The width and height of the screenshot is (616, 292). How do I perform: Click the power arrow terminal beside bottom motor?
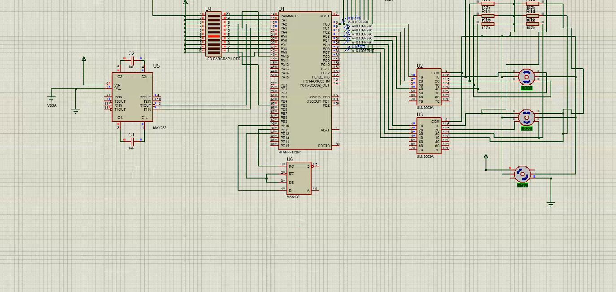486,157
